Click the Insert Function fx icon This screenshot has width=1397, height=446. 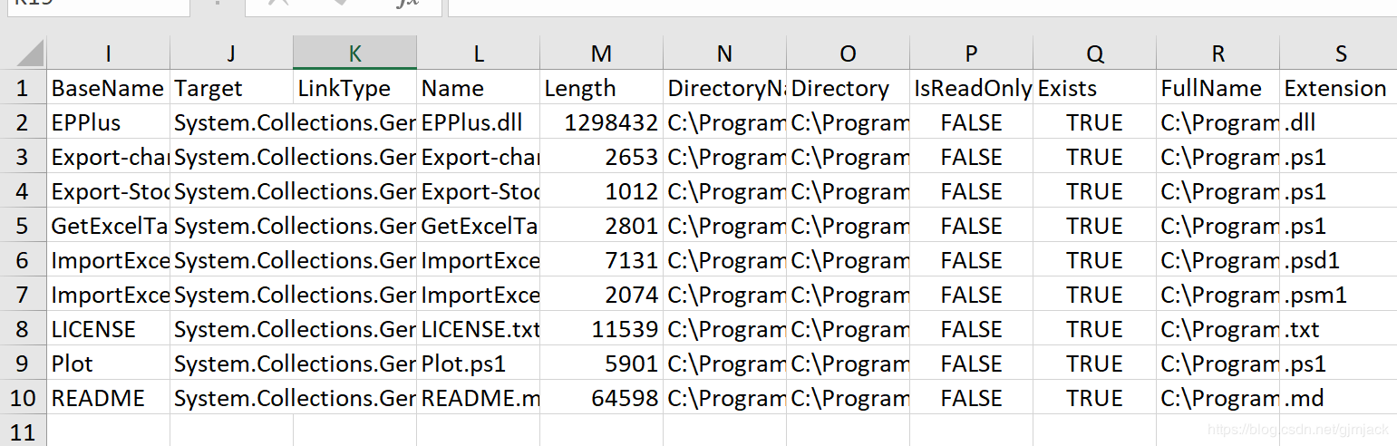[407, 4]
